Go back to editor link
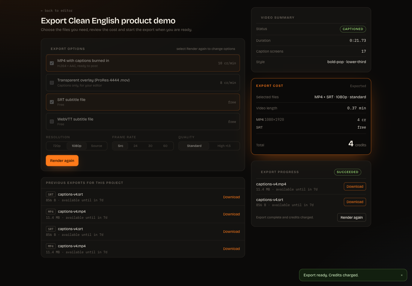The height and width of the screenshot is (286, 412). 57,11
